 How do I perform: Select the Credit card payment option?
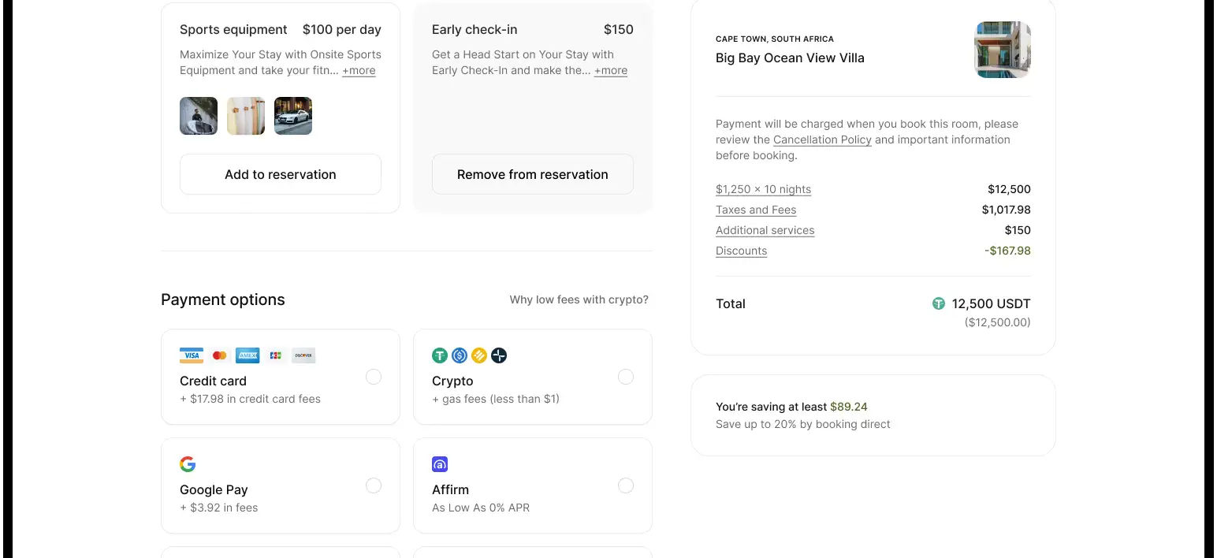tap(374, 377)
